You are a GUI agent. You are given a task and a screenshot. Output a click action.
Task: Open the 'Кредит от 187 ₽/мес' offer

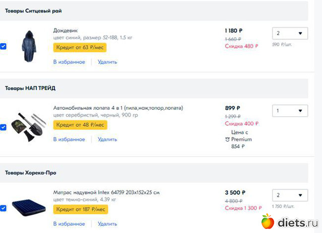coord(81,210)
